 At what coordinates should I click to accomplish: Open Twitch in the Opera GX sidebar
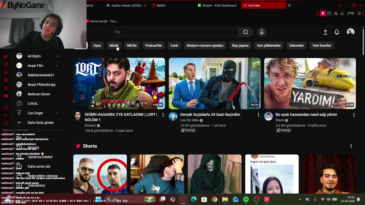coord(6,56)
